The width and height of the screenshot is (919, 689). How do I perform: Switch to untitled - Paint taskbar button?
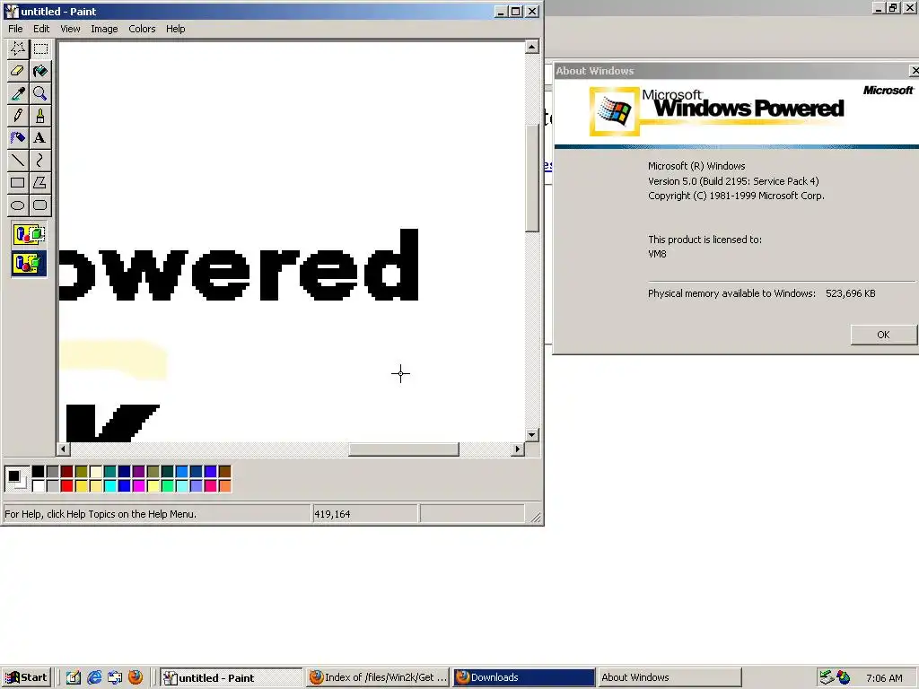tap(231, 677)
